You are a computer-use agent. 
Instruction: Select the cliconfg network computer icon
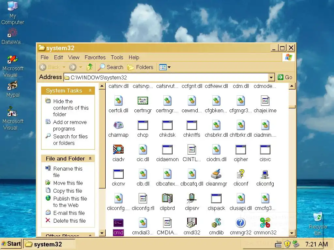click(265, 174)
